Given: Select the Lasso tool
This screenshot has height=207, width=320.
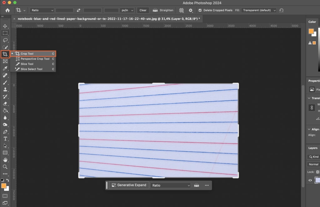Looking at the screenshot, I should [5, 40].
